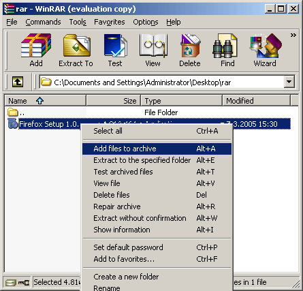This screenshot has height=291, width=303.
Task: Click the Test archive toolbar icon
Action: [115, 46]
